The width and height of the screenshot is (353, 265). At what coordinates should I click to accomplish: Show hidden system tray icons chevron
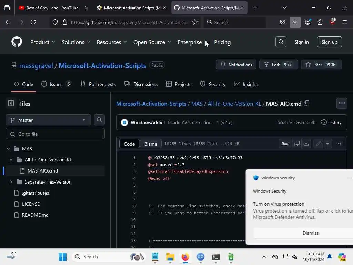pyautogui.click(x=264, y=257)
